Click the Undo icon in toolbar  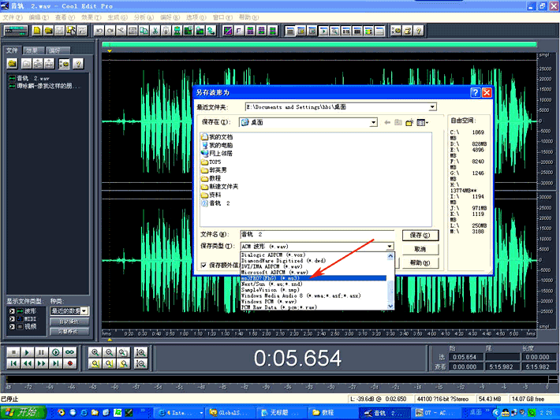click(100, 31)
